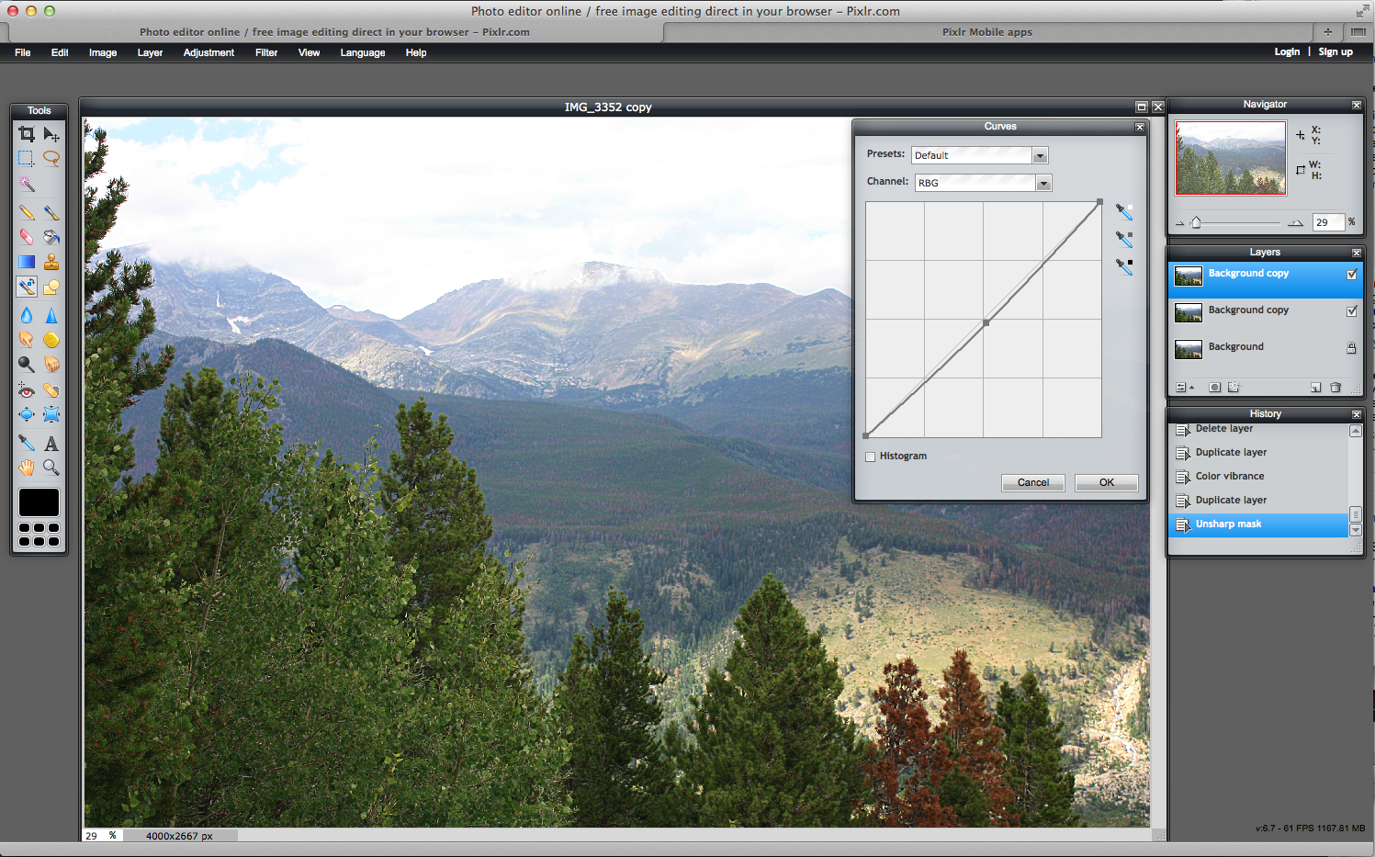Open the Filter menu
The image size is (1375, 857).
coord(266,52)
